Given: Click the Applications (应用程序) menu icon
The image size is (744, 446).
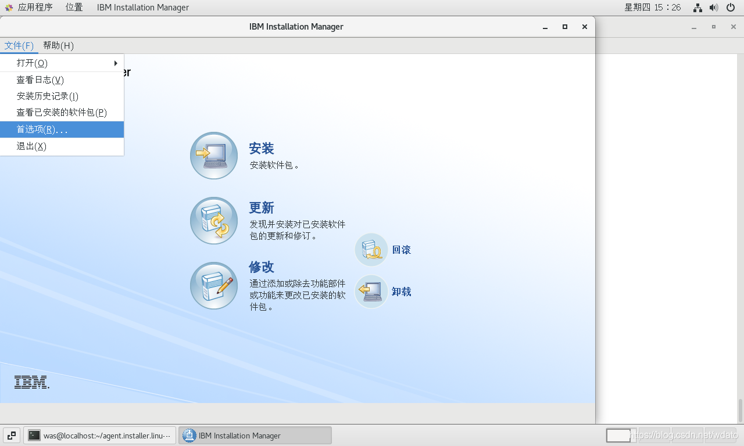Looking at the screenshot, I should [x=9, y=8].
